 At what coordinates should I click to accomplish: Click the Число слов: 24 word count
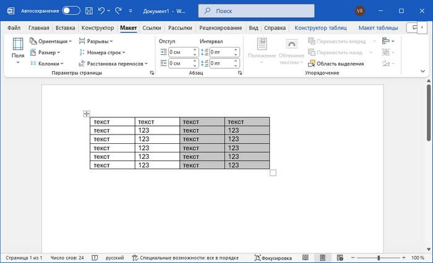(x=67, y=257)
